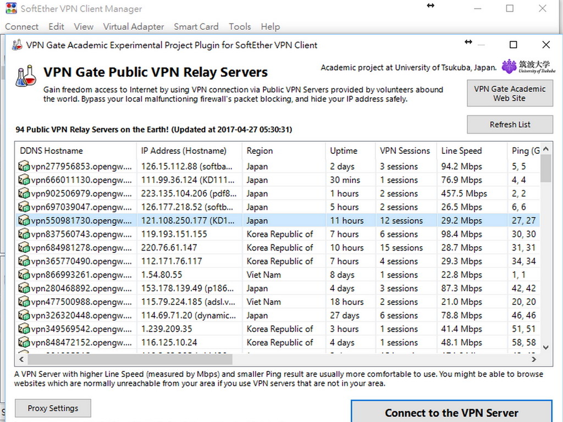Click server icon for vpn365770490 row
This screenshot has width=563, height=422.
pos(24,261)
